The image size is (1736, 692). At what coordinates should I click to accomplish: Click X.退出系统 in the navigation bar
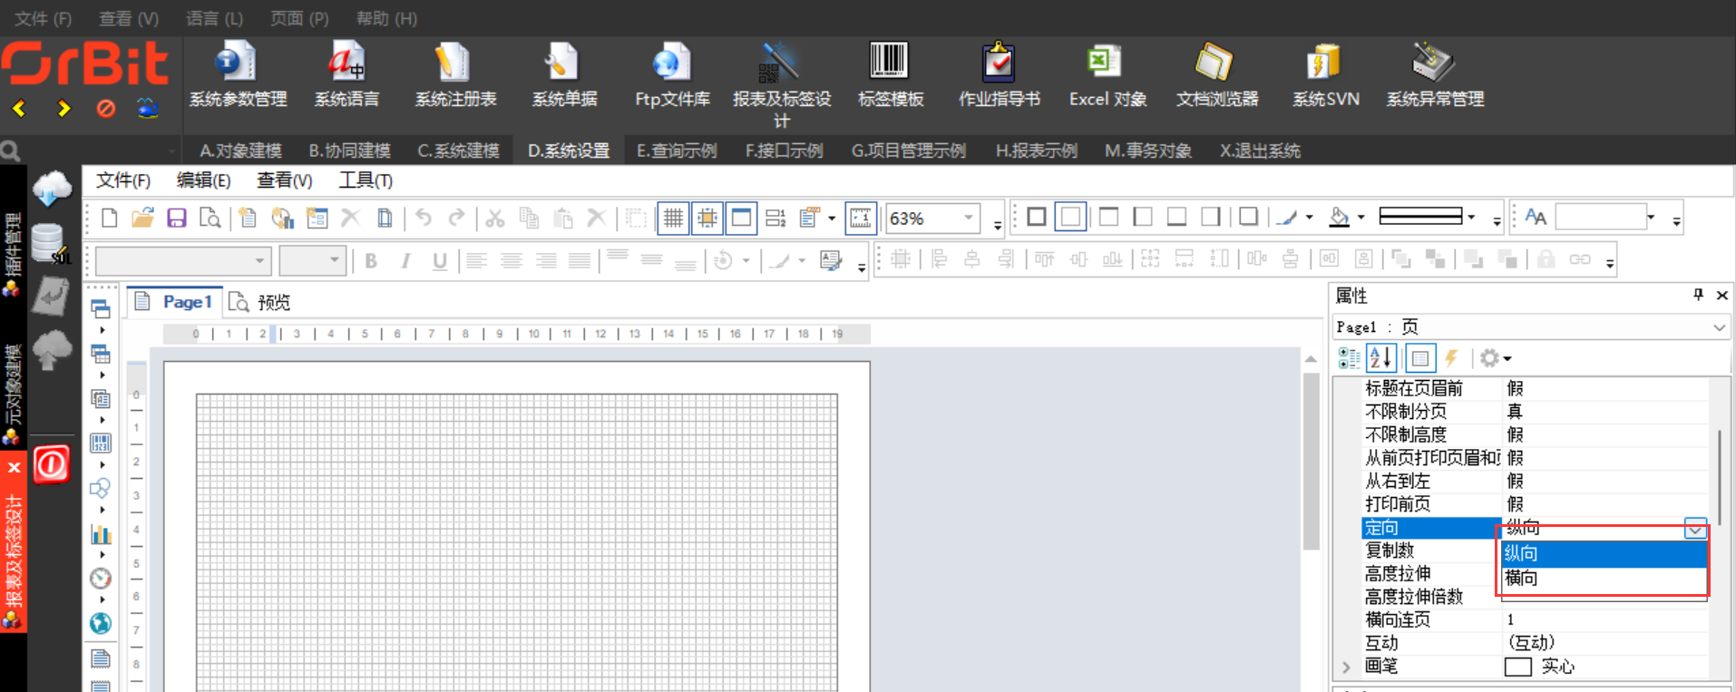pyautogui.click(x=1259, y=151)
